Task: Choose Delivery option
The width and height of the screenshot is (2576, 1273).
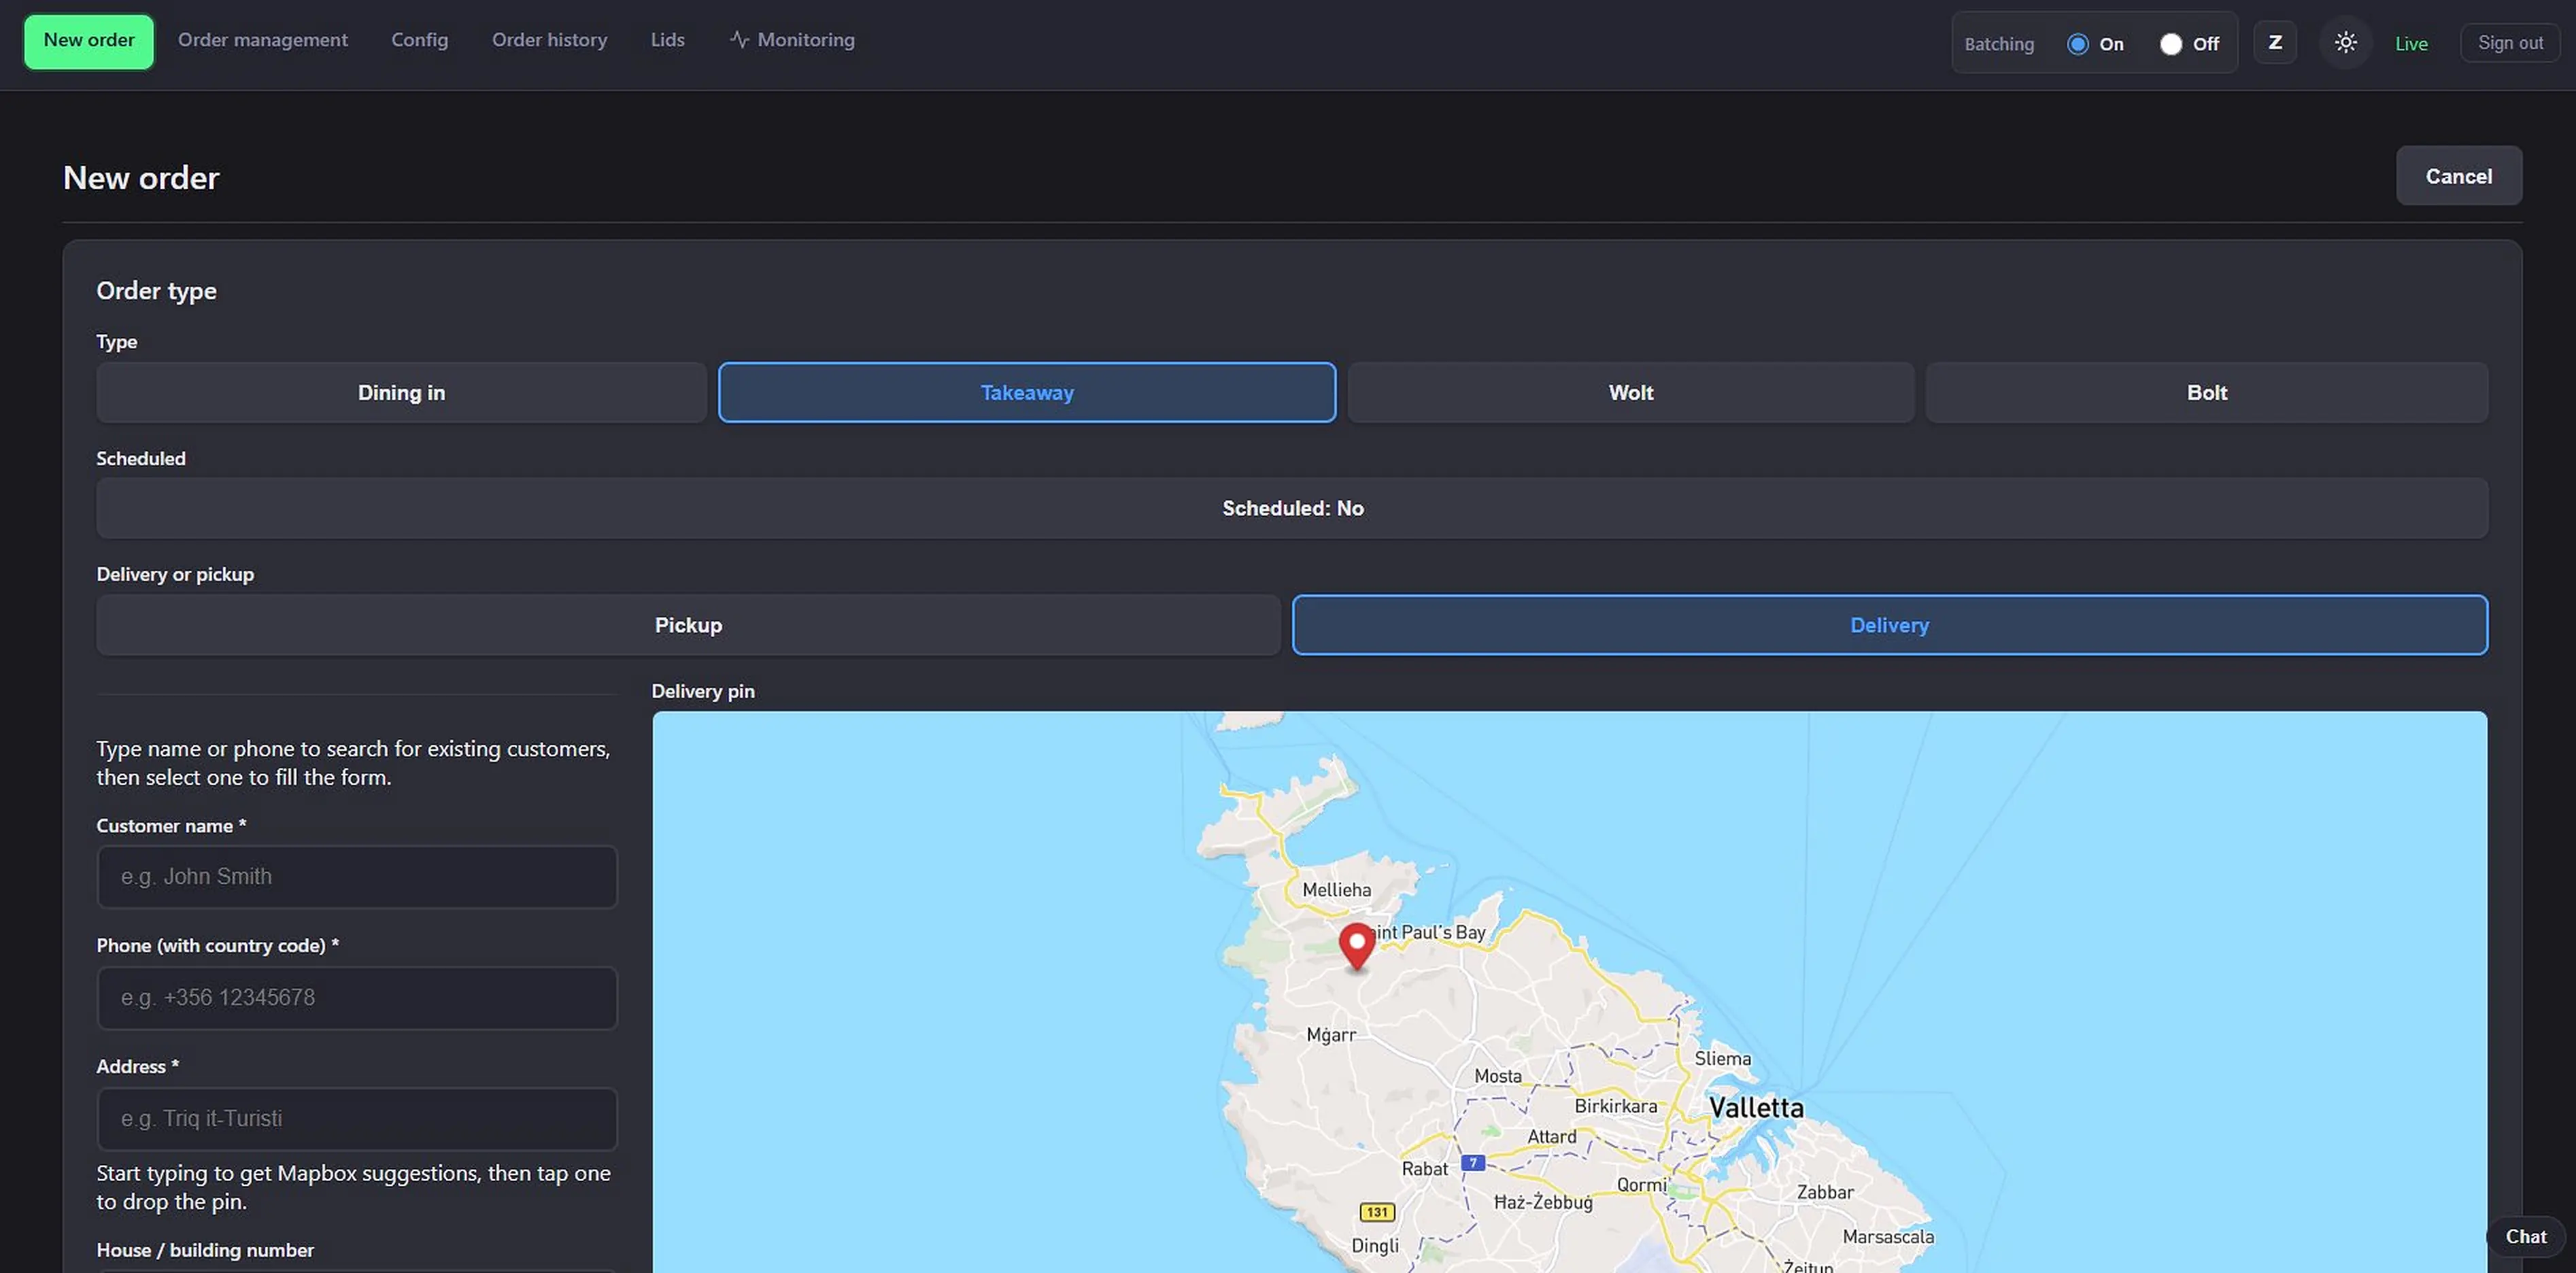Action: pos(1890,625)
